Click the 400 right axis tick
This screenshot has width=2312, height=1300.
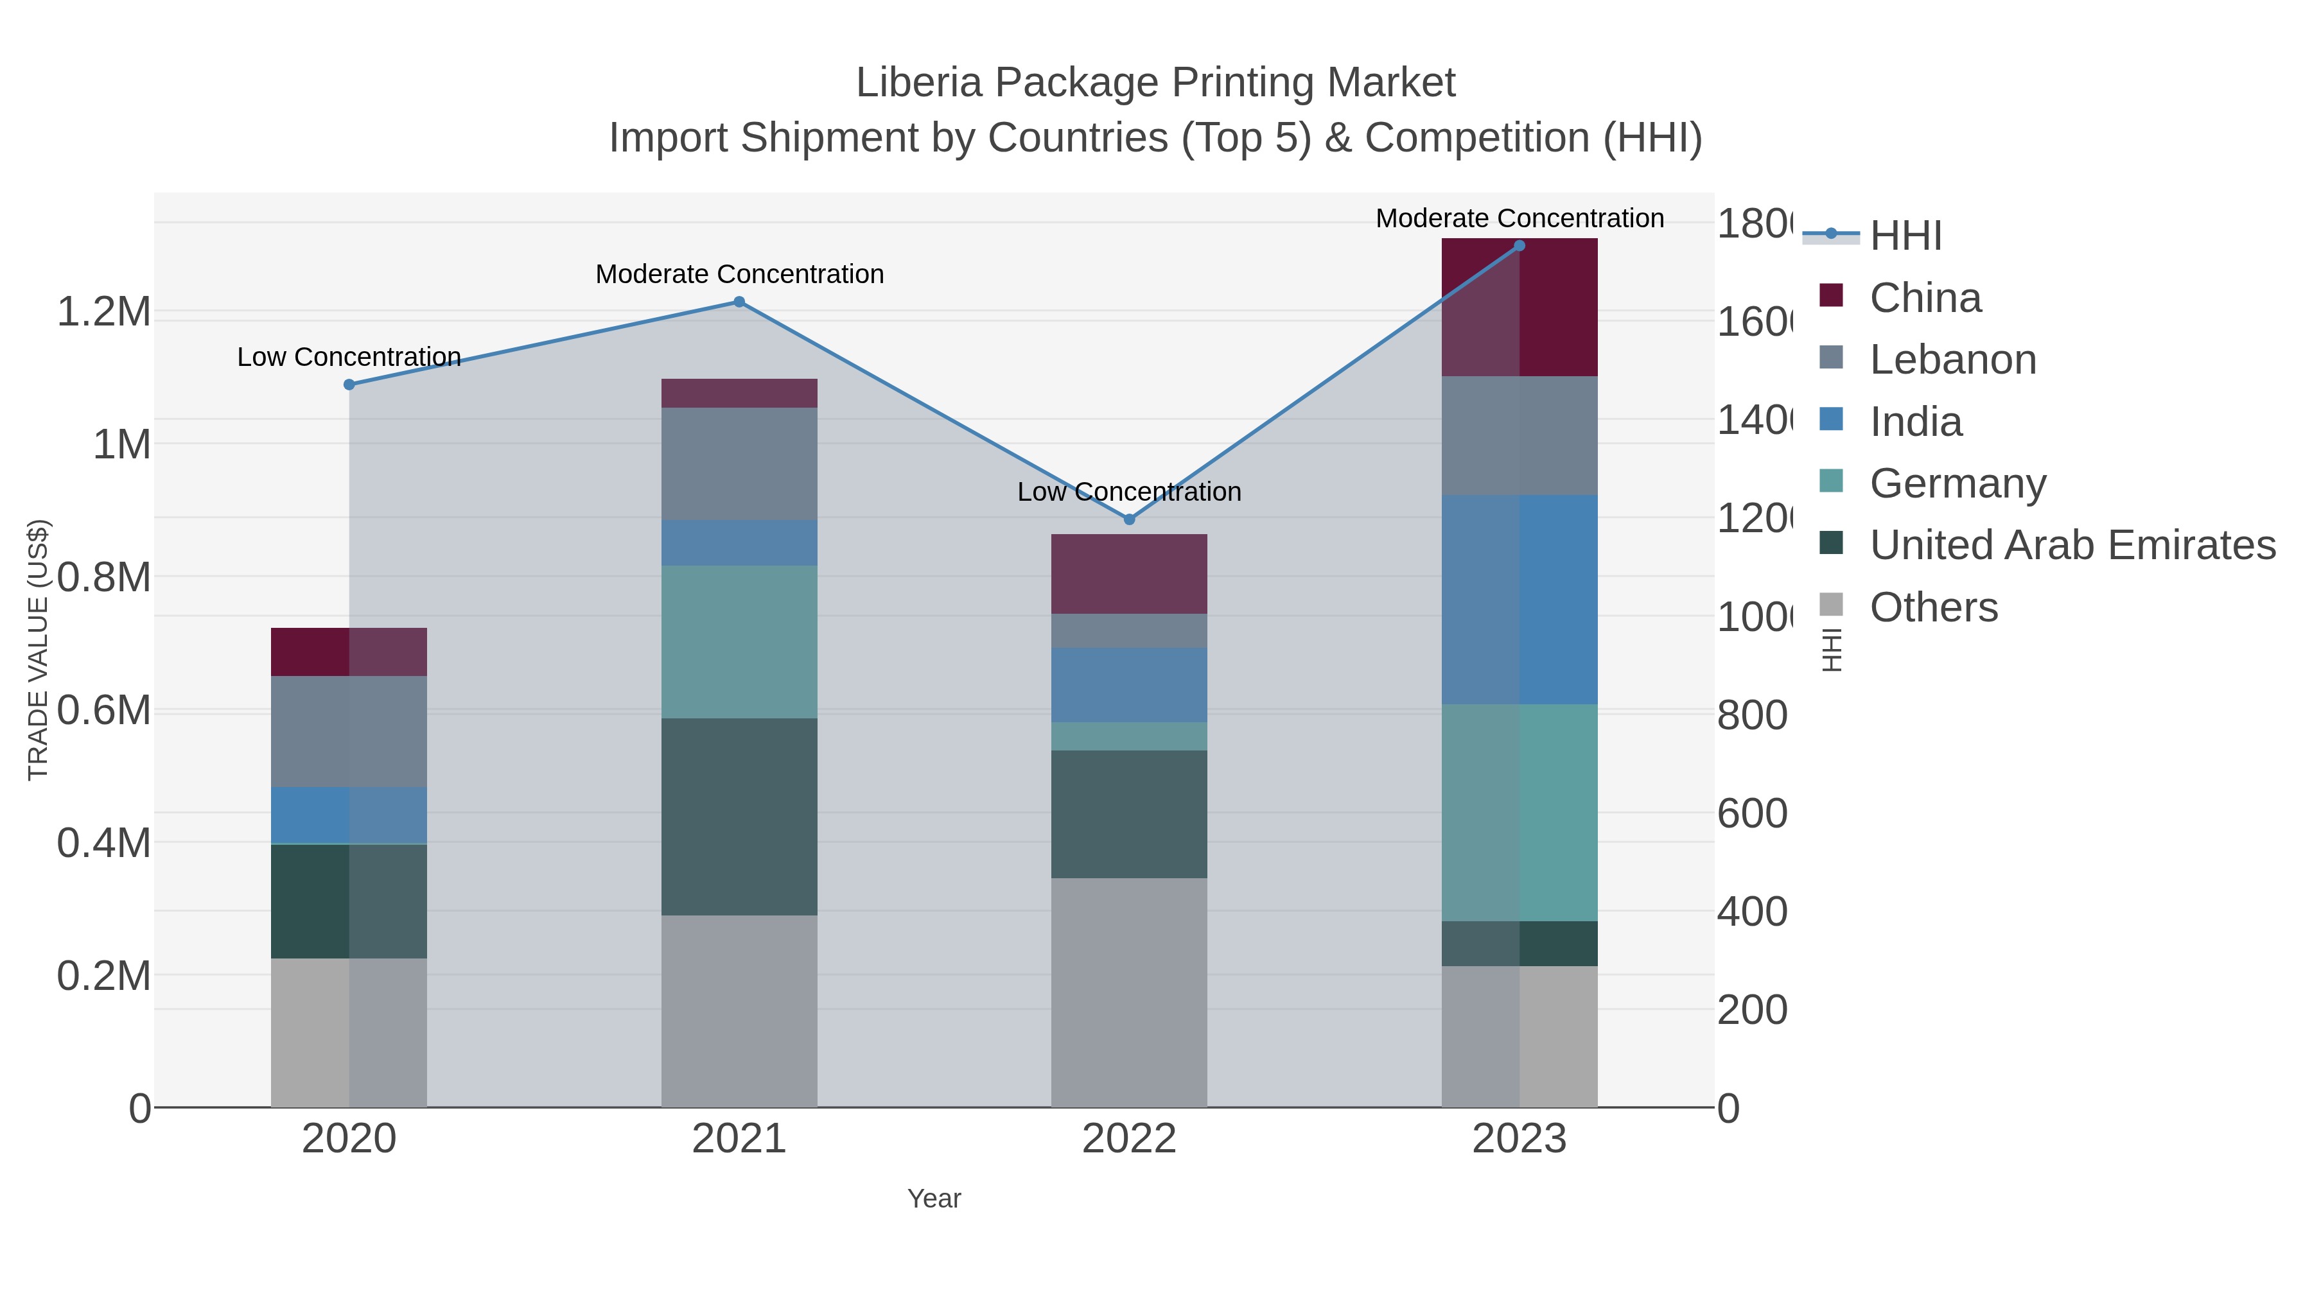tap(1753, 912)
